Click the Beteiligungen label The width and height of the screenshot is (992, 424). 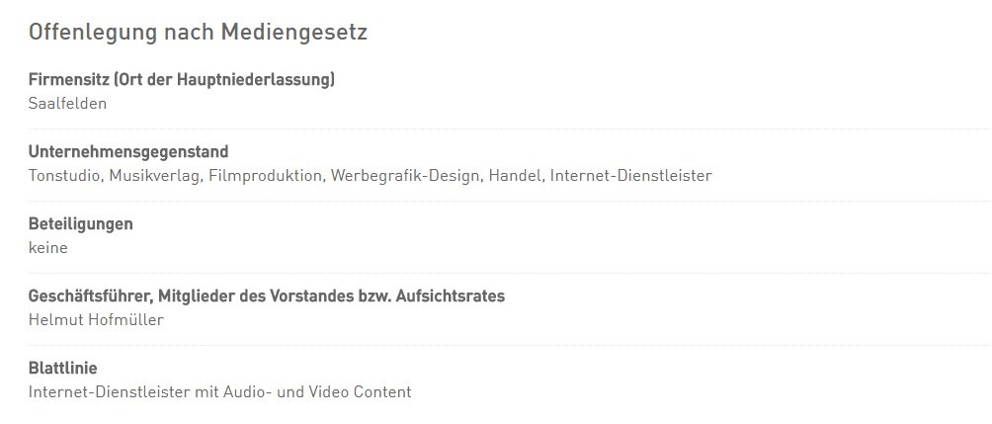click(x=81, y=224)
